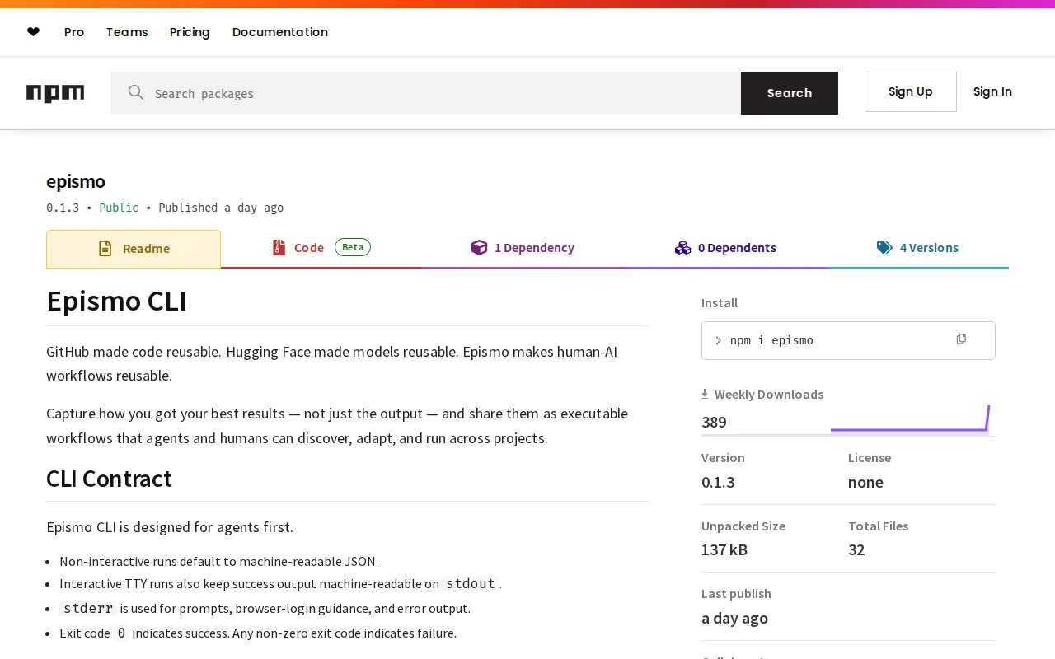Click the Non-interactive runs bullet text
Image resolution: width=1055 pixels, height=659 pixels.
218,561
